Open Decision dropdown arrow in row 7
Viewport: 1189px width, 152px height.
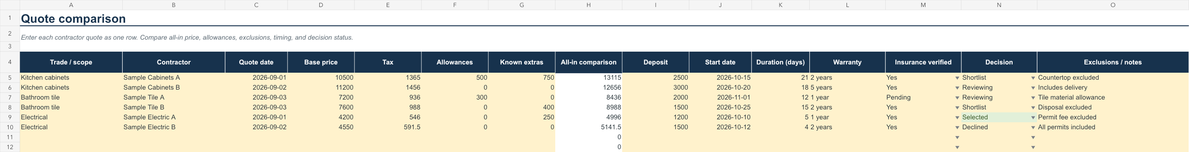pos(1033,98)
